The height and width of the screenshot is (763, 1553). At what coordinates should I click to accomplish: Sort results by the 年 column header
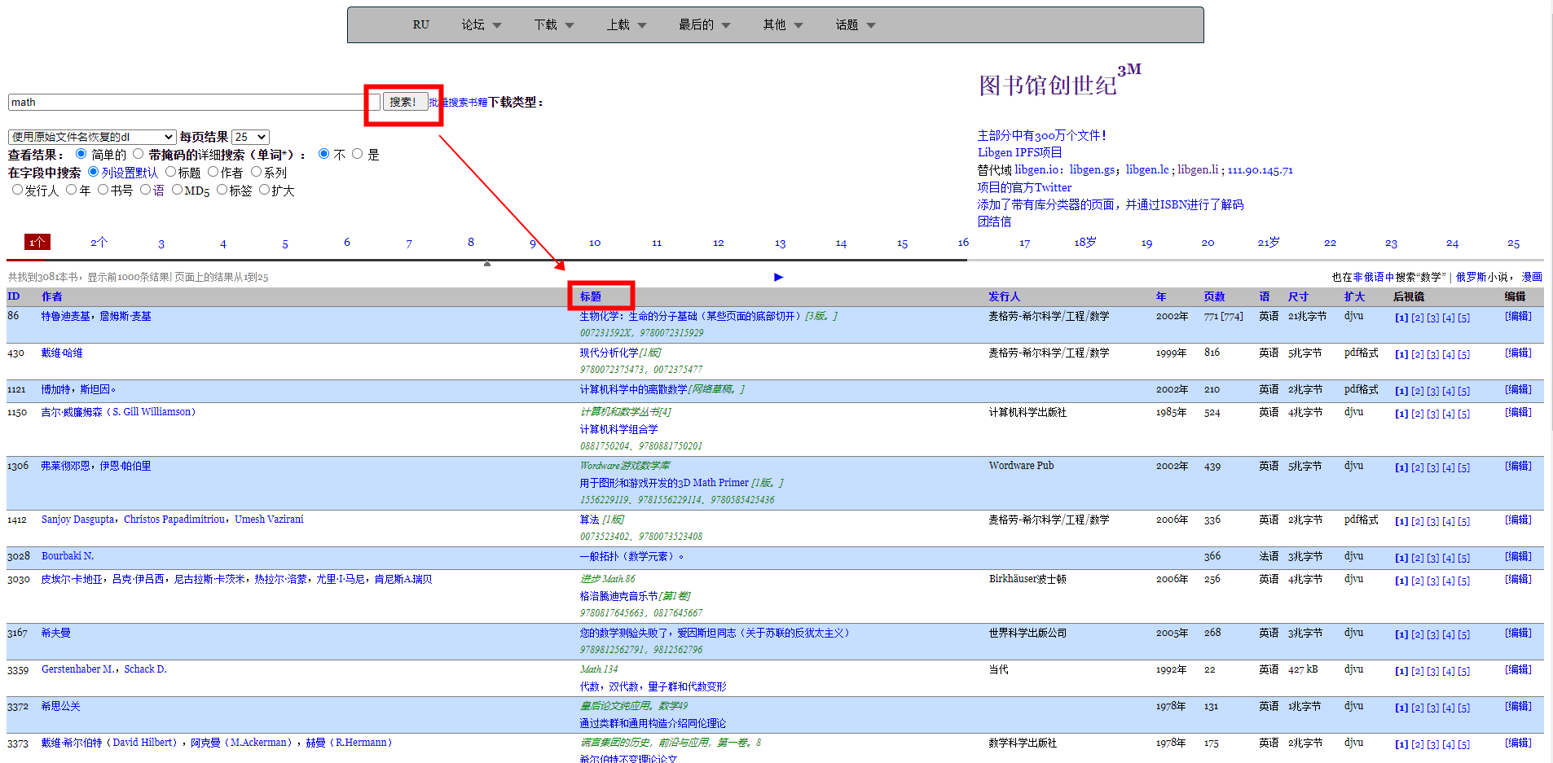click(x=1160, y=296)
